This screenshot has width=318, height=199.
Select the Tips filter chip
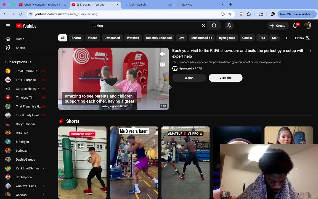(262, 38)
